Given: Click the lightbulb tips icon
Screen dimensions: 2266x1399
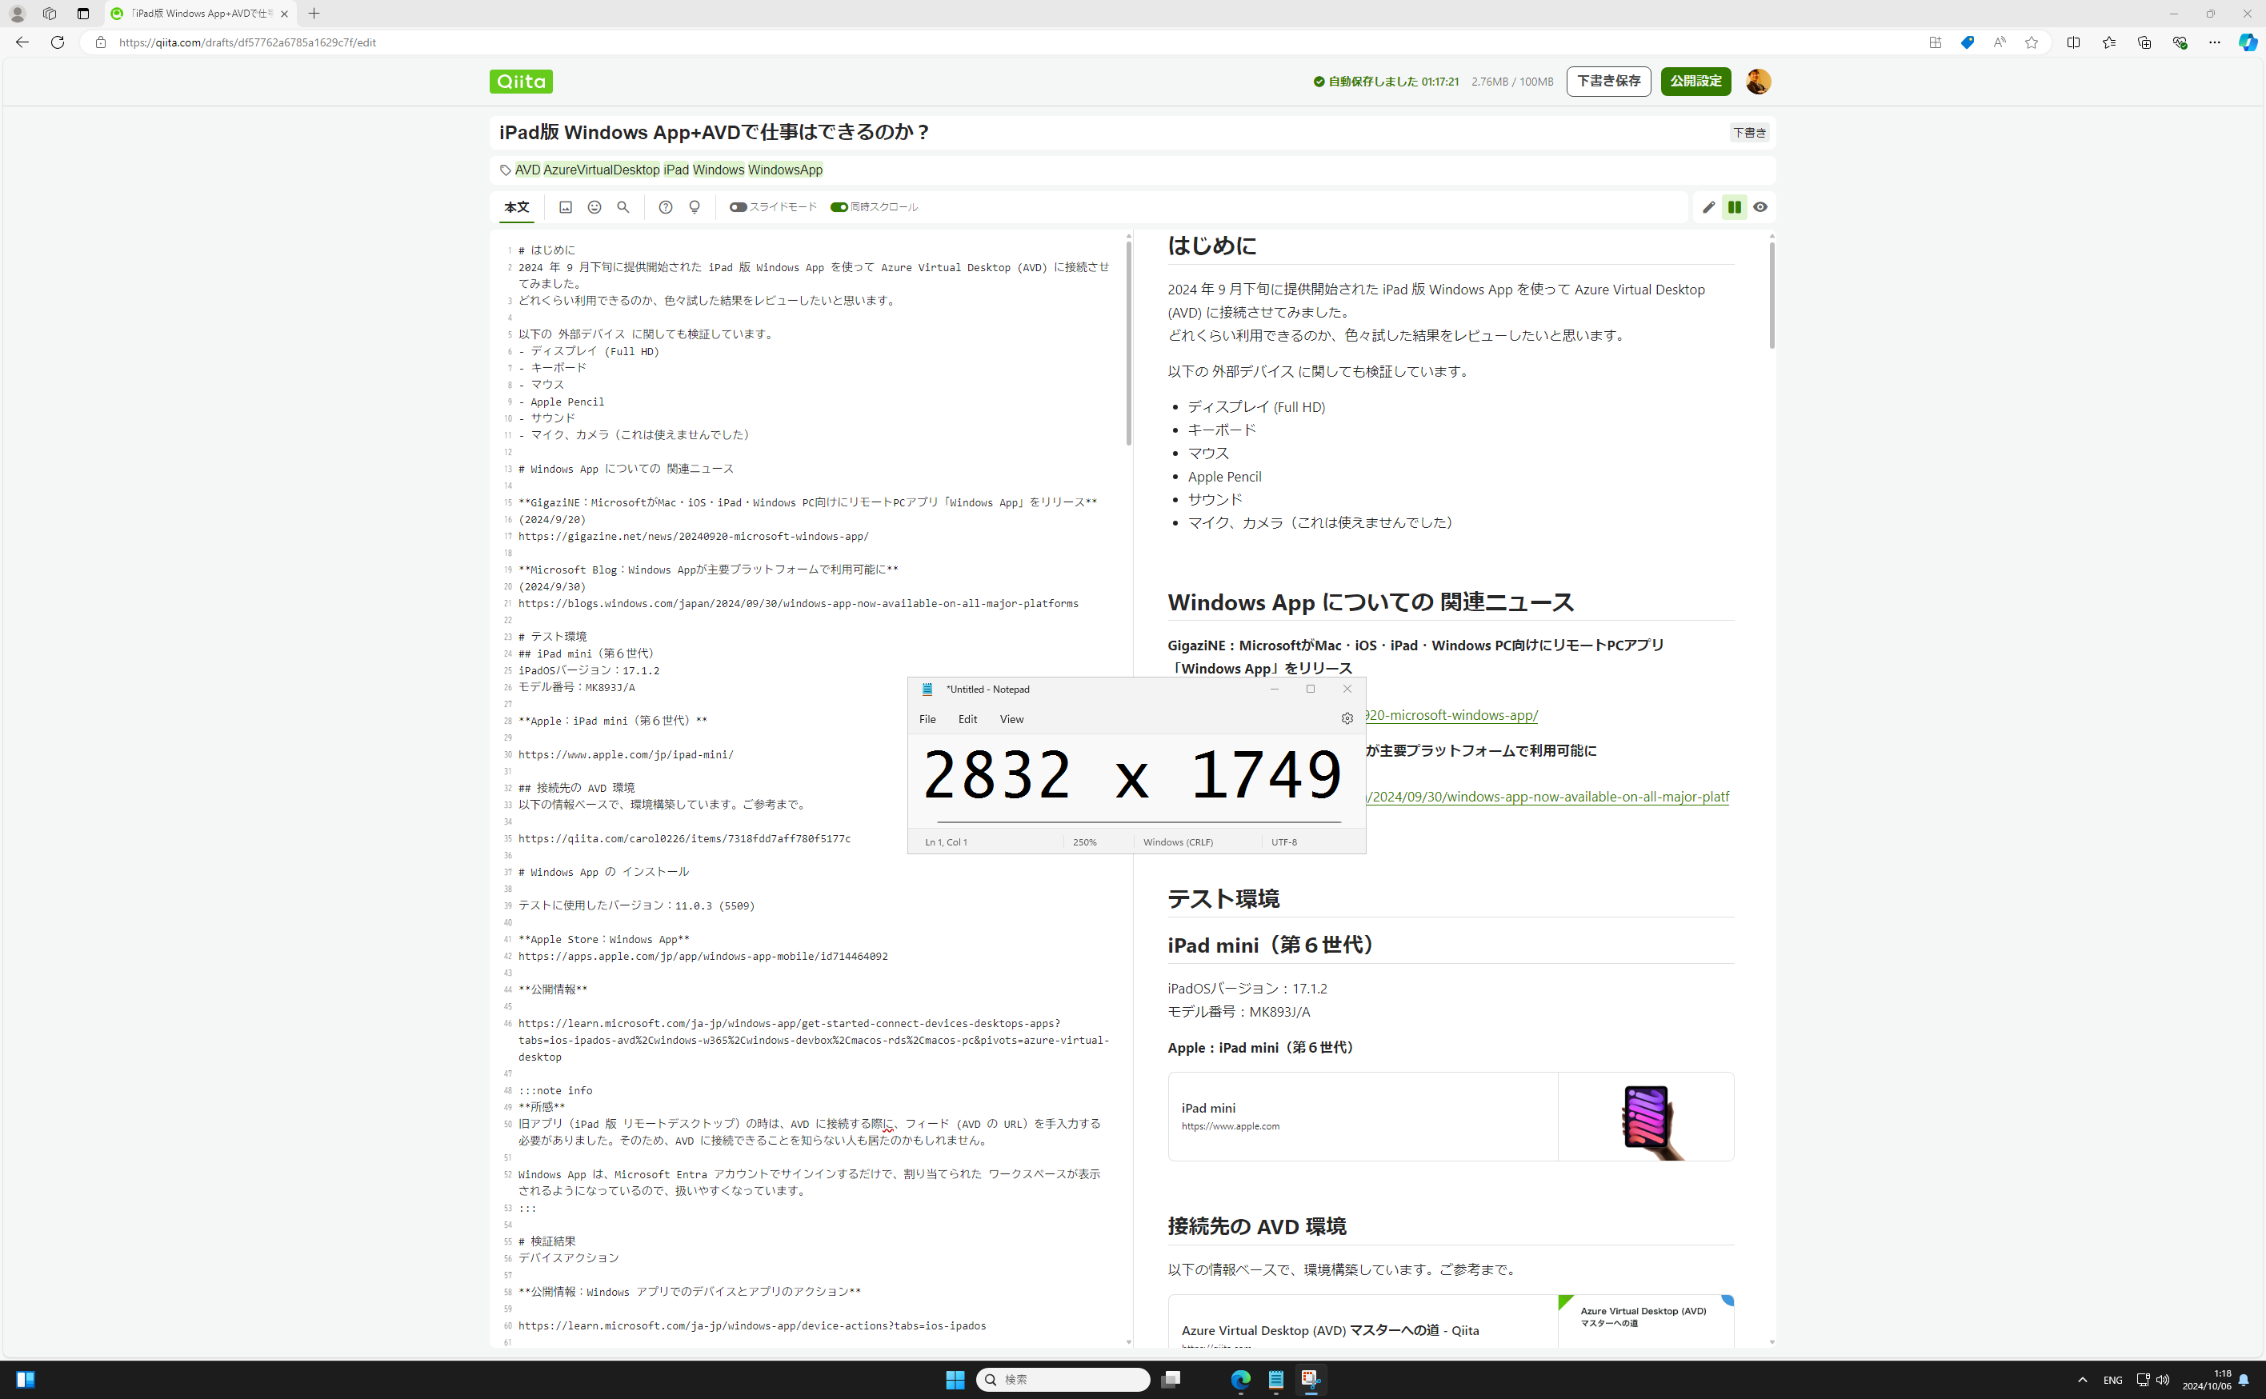Looking at the screenshot, I should coord(694,206).
